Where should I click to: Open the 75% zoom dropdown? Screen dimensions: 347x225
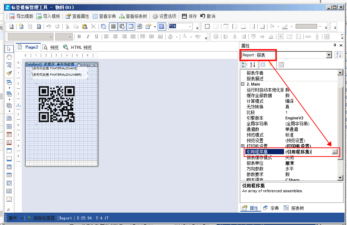(190, 27)
